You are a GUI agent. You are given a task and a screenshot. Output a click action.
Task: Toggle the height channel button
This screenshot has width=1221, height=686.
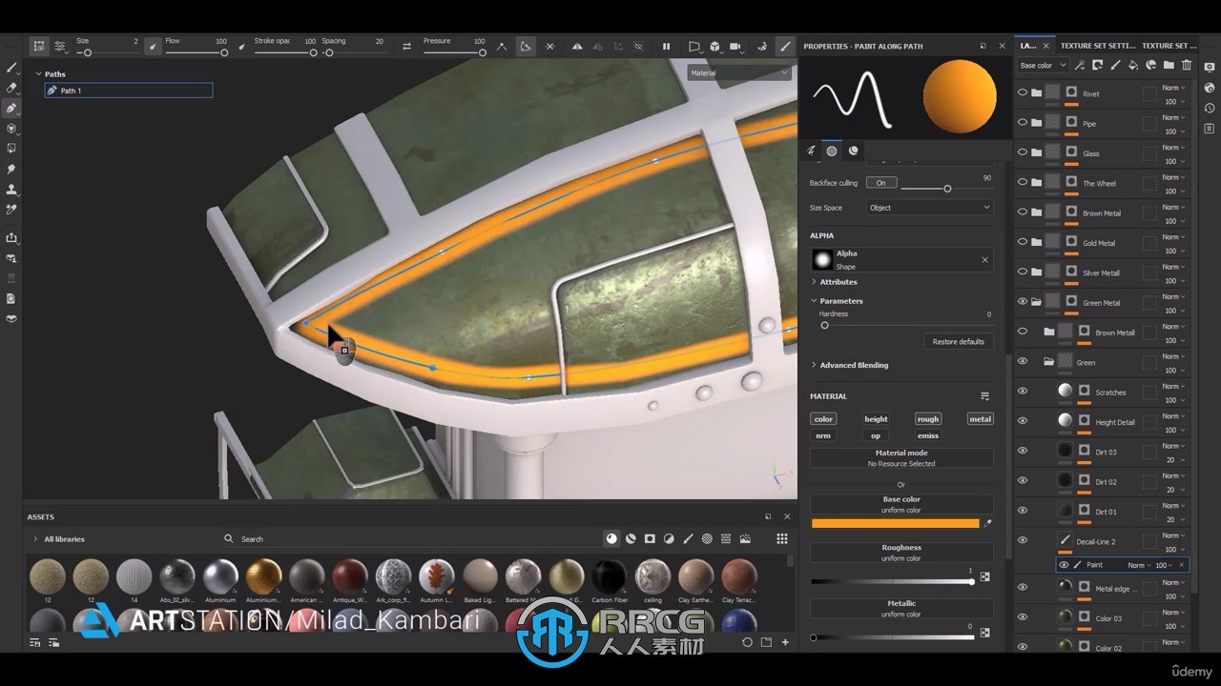876,418
